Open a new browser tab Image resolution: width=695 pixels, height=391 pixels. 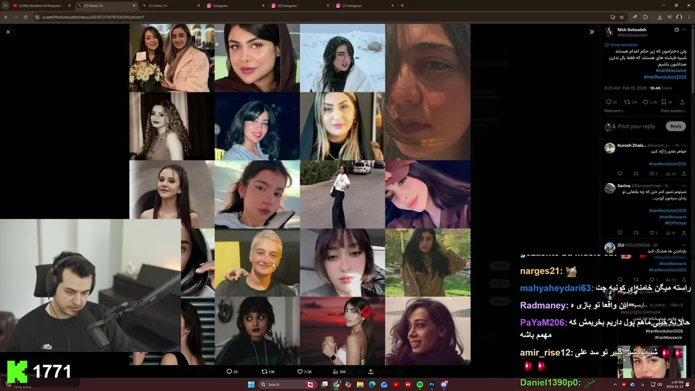click(x=402, y=5)
